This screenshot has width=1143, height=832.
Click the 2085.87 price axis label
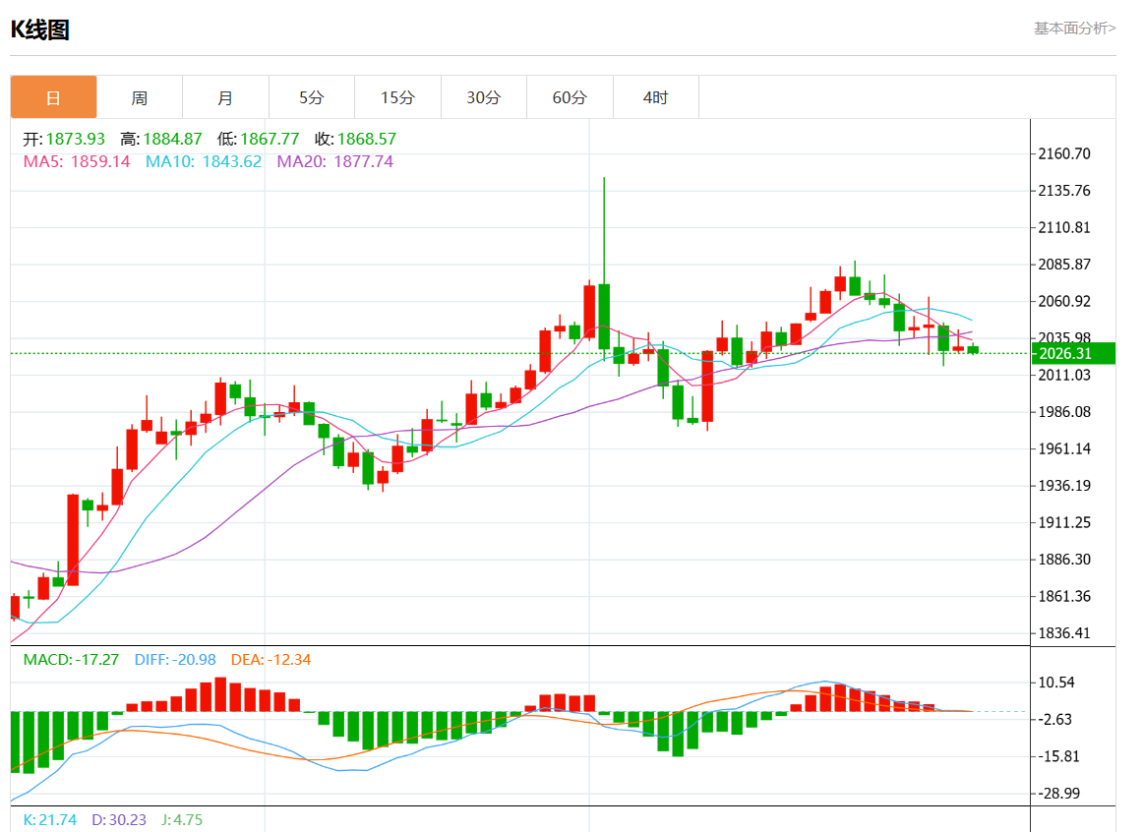(1064, 265)
